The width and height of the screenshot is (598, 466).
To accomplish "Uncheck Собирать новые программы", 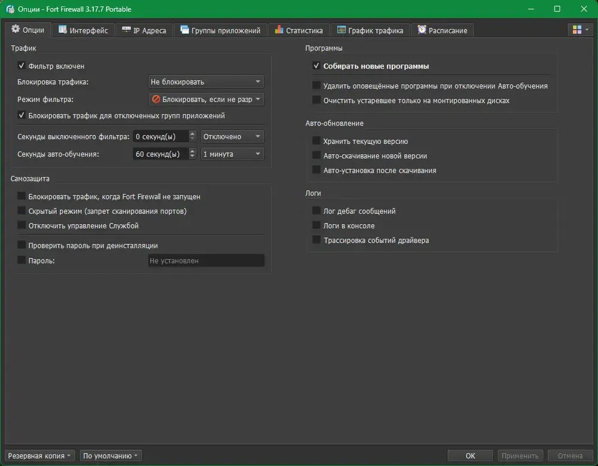I will [316, 66].
